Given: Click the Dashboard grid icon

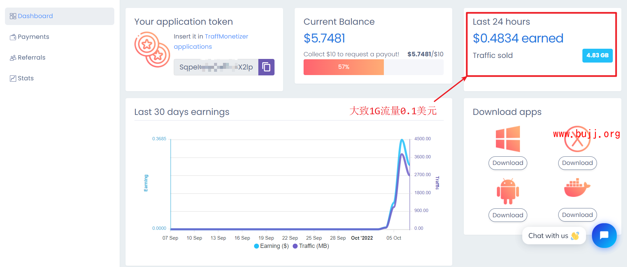Looking at the screenshot, I should pos(13,16).
